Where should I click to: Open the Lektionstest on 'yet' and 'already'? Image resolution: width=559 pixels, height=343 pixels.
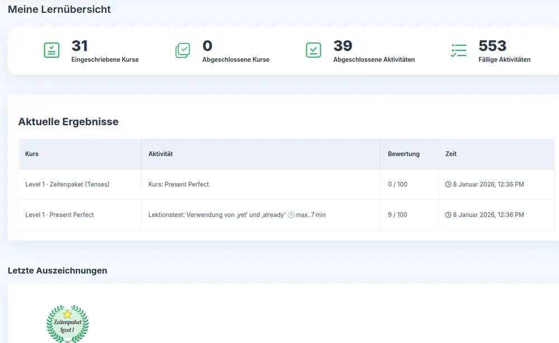(217, 215)
